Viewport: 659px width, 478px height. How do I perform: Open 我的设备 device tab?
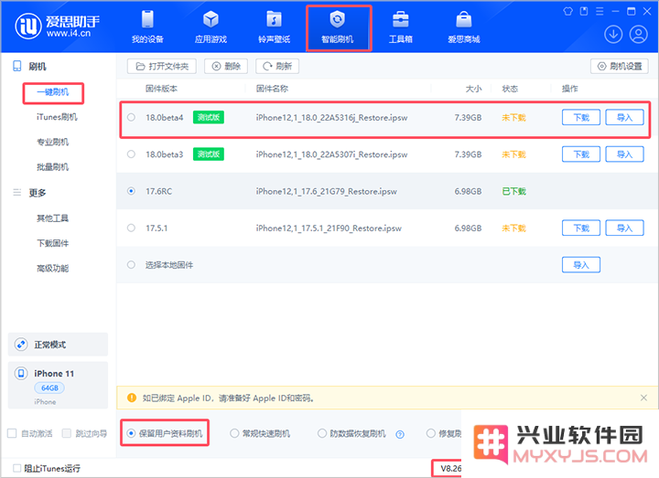tap(147, 27)
